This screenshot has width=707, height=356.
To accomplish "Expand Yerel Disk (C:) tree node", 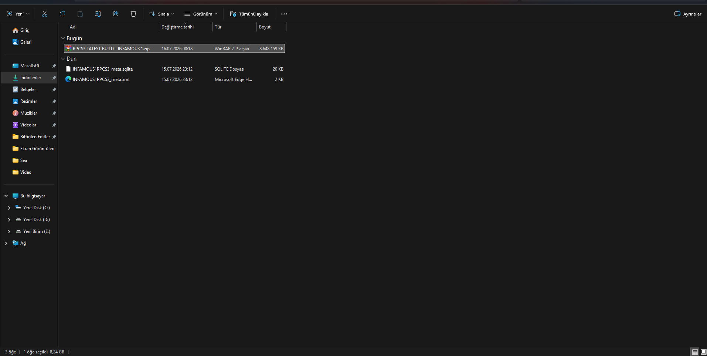I will point(9,208).
